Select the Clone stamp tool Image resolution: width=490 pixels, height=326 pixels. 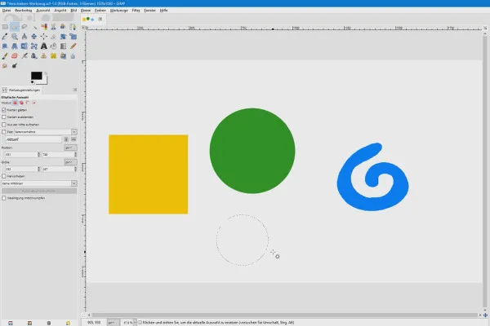(44, 56)
